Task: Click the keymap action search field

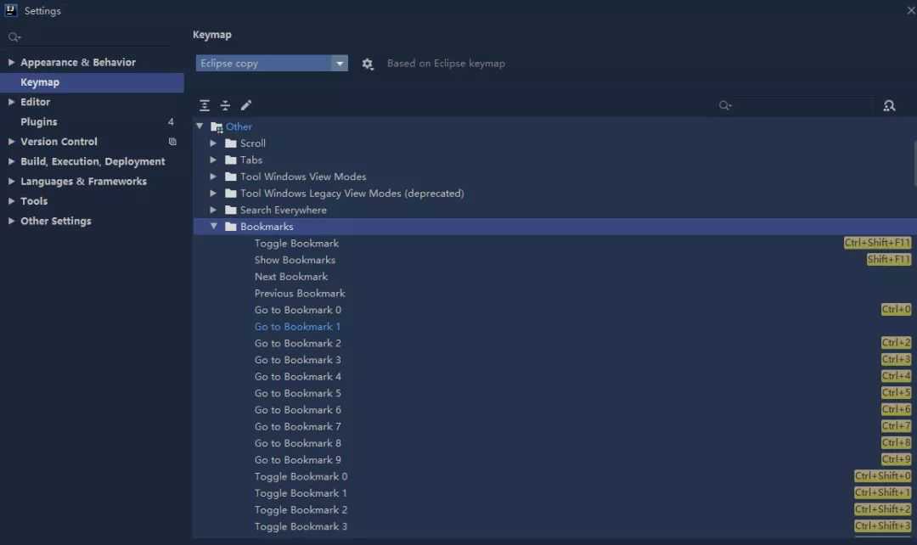Action: click(x=798, y=105)
